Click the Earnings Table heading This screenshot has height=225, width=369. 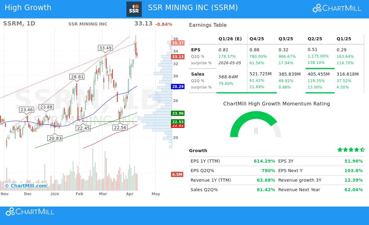click(208, 25)
